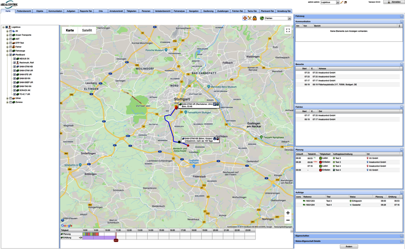Open the Geofencing tab
405x249 pixels.
click(208, 11)
